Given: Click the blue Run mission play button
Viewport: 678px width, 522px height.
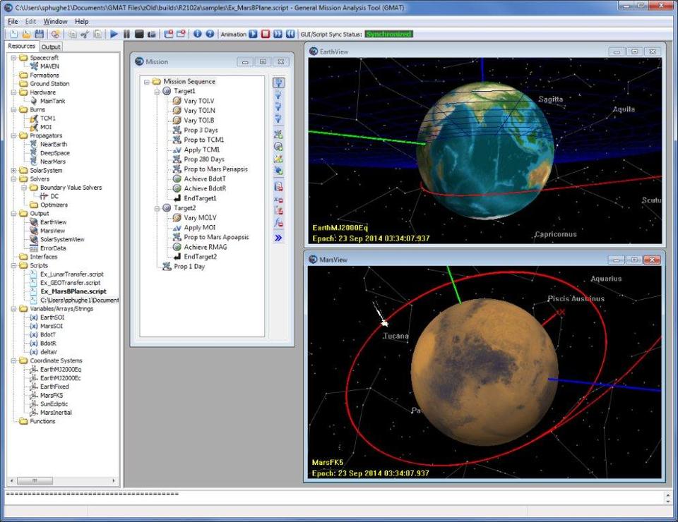Looking at the screenshot, I should 114,34.
